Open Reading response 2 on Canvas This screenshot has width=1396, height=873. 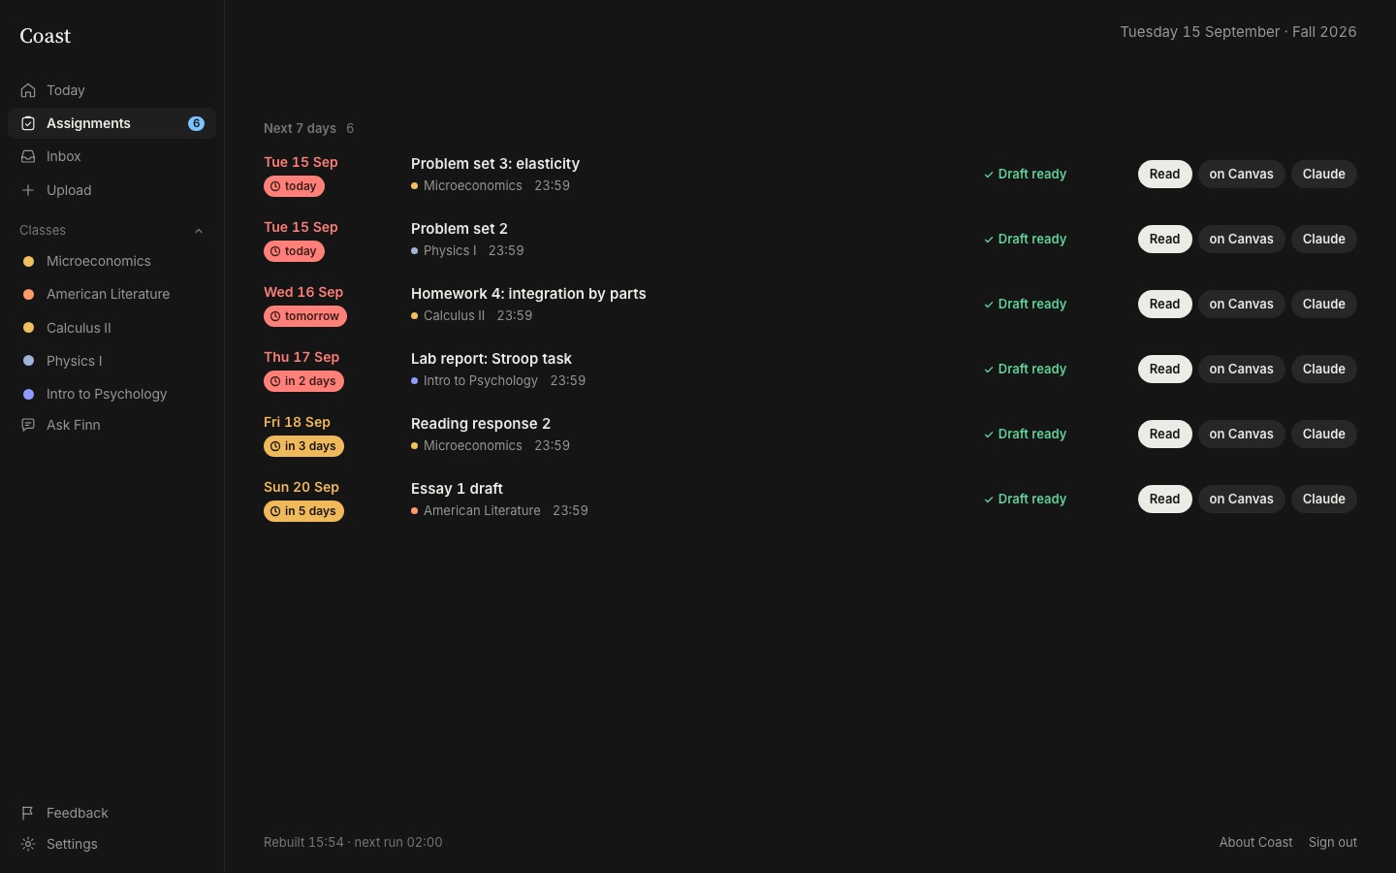[x=1241, y=435]
